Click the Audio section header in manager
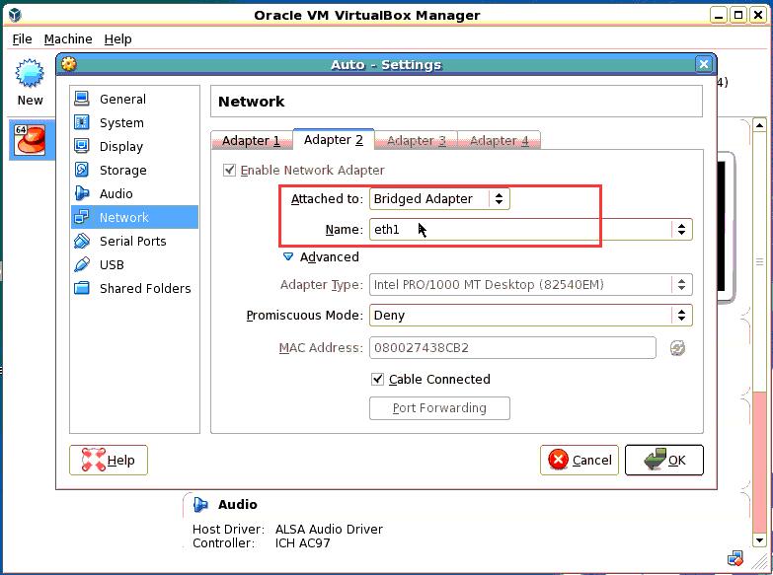 [x=238, y=505]
